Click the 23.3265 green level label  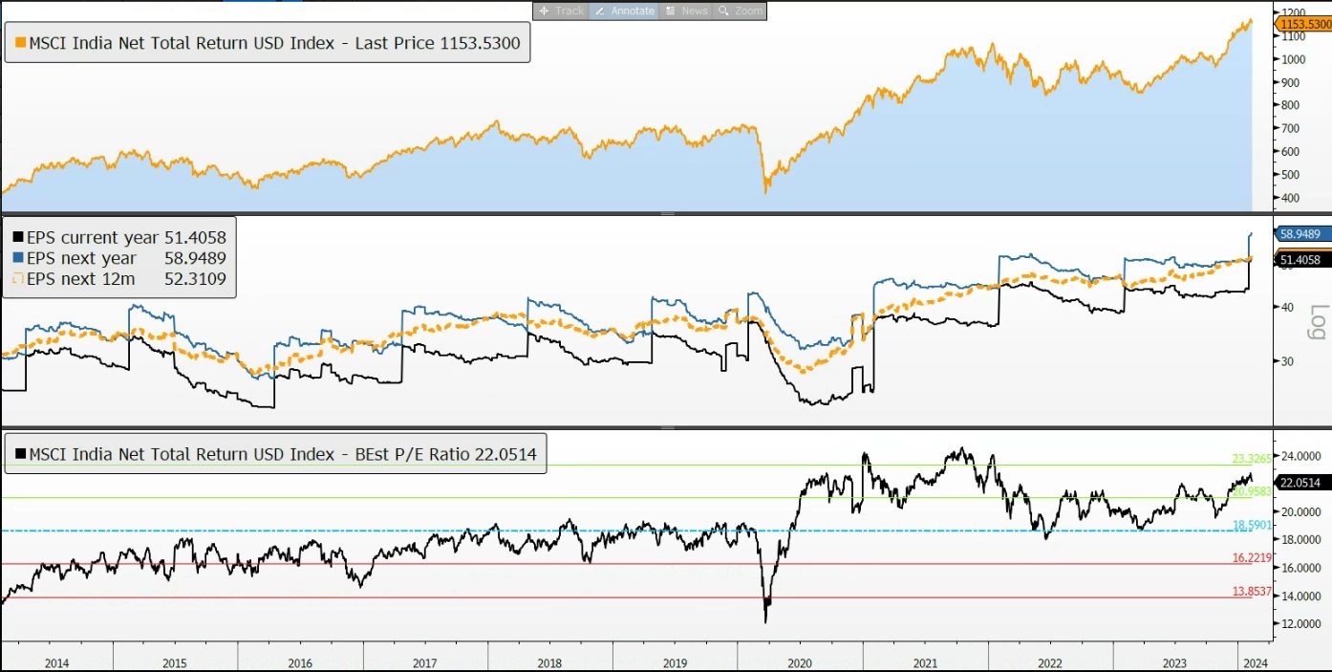pos(1253,459)
